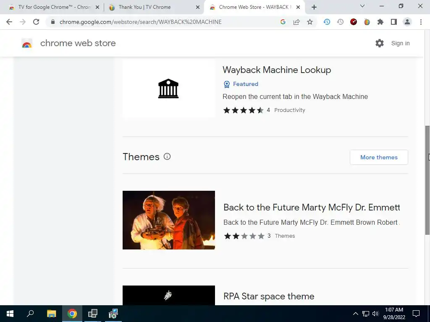Click the Wayback Machine Lookup star rating
Viewport: 430px width, 322px height.
pos(244,110)
